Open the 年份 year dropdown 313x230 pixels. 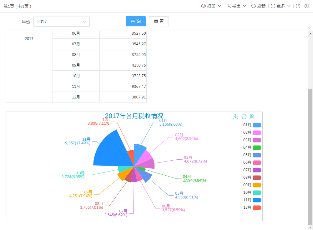click(62, 22)
